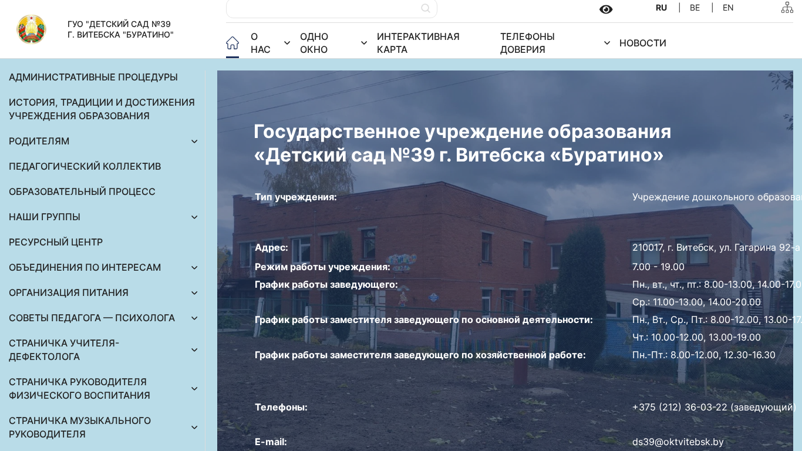This screenshot has height=451, width=802.
Task: Expand the О НАС dropdown menu
Action: point(287,43)
